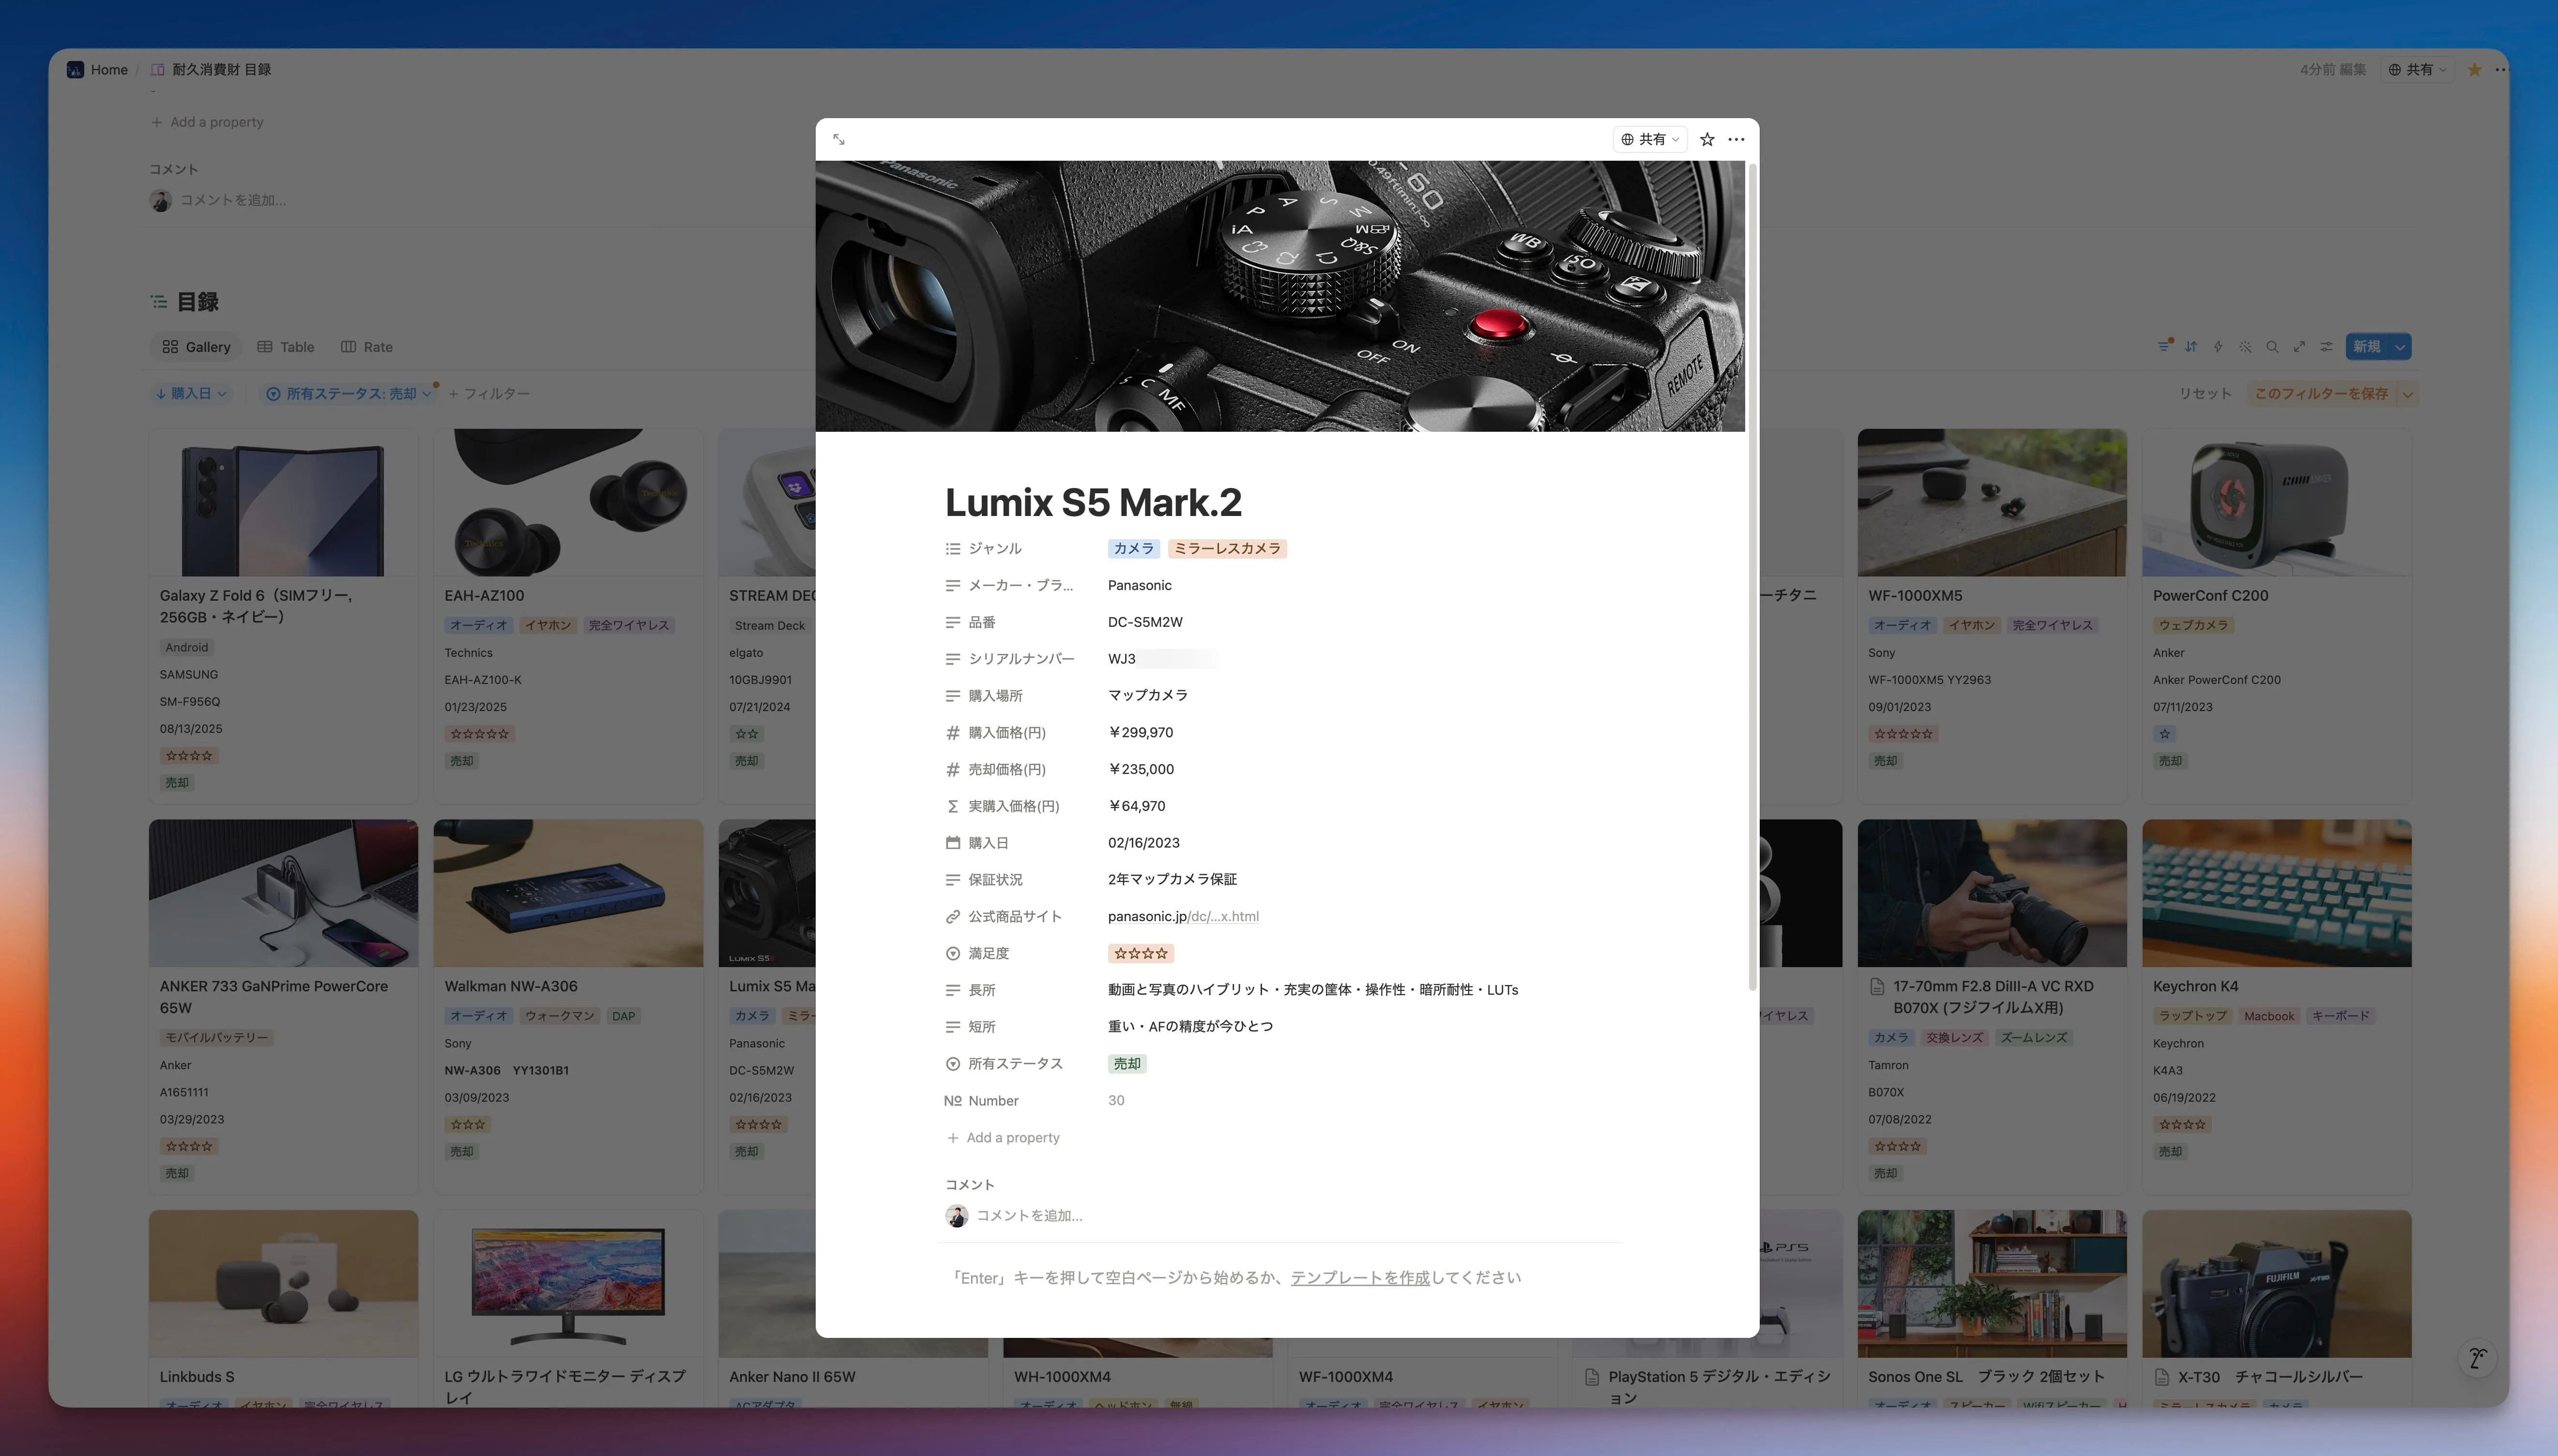Open view settings via the sliders icon
This screenshot has width=2558, height=1456.
(x=2326, y=346)
